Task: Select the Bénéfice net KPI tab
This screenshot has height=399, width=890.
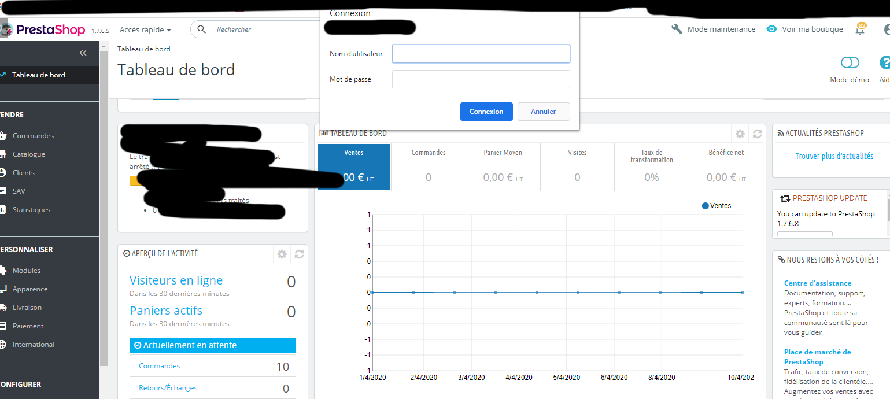Action: (x=726, y=167)
